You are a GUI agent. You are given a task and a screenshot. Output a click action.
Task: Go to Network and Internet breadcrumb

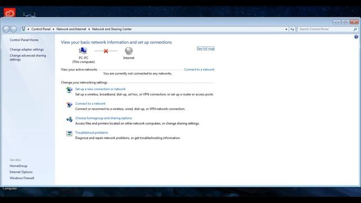pyautogui.click(x=71, y=29)
